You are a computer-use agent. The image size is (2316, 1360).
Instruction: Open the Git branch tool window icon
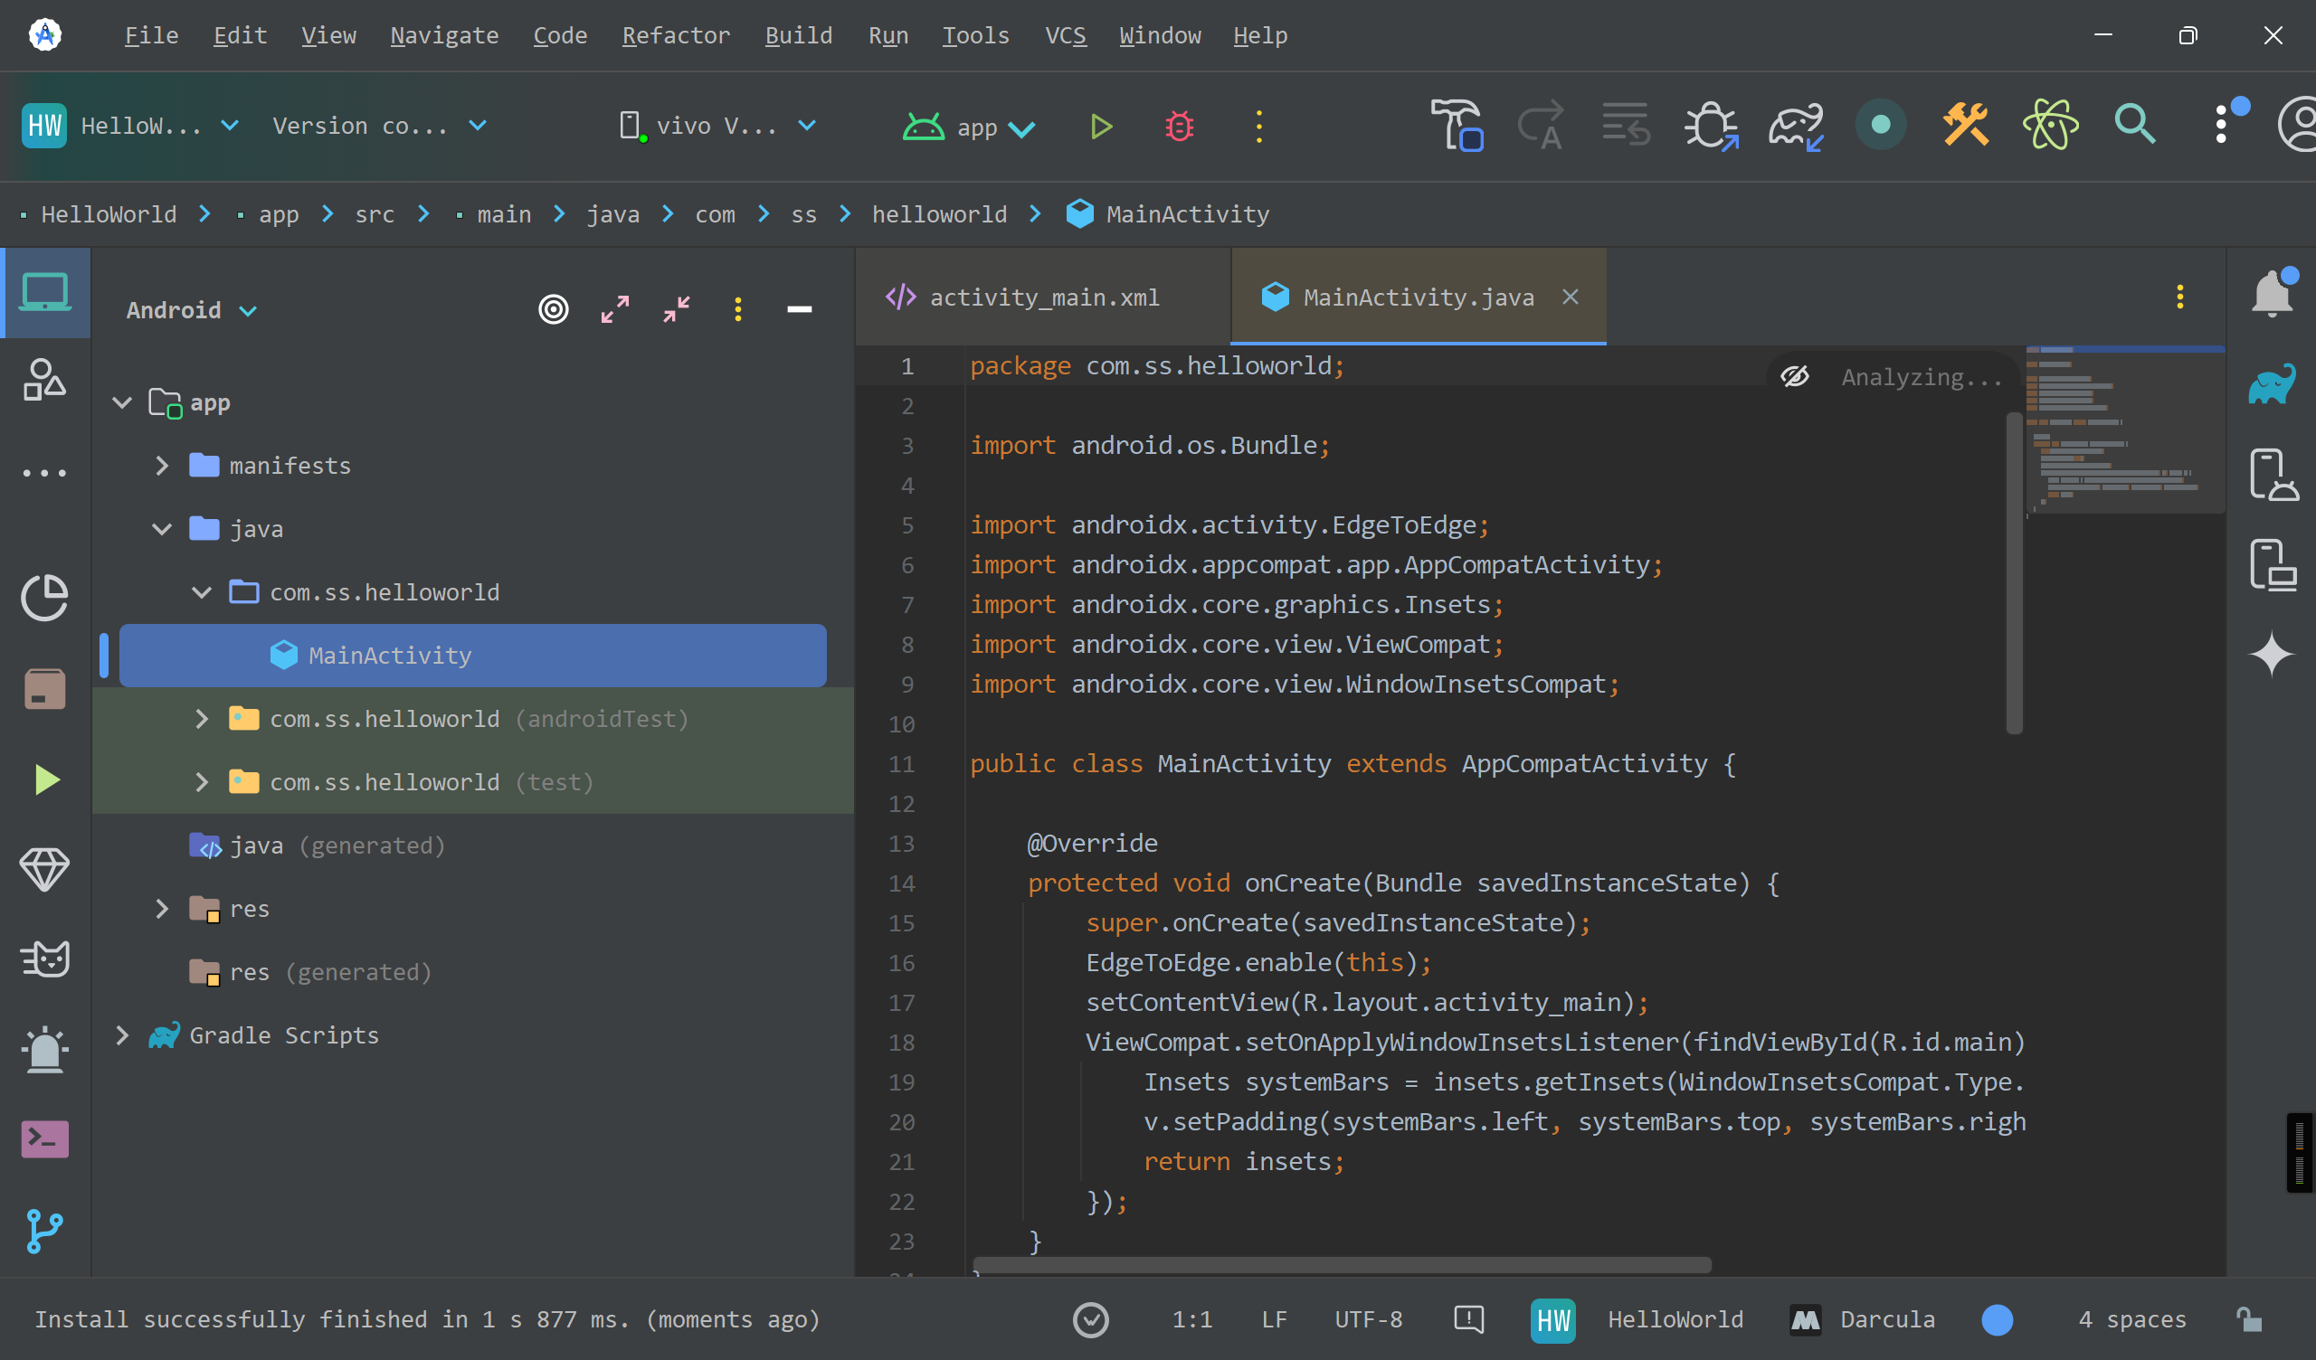coord(45,1231)
